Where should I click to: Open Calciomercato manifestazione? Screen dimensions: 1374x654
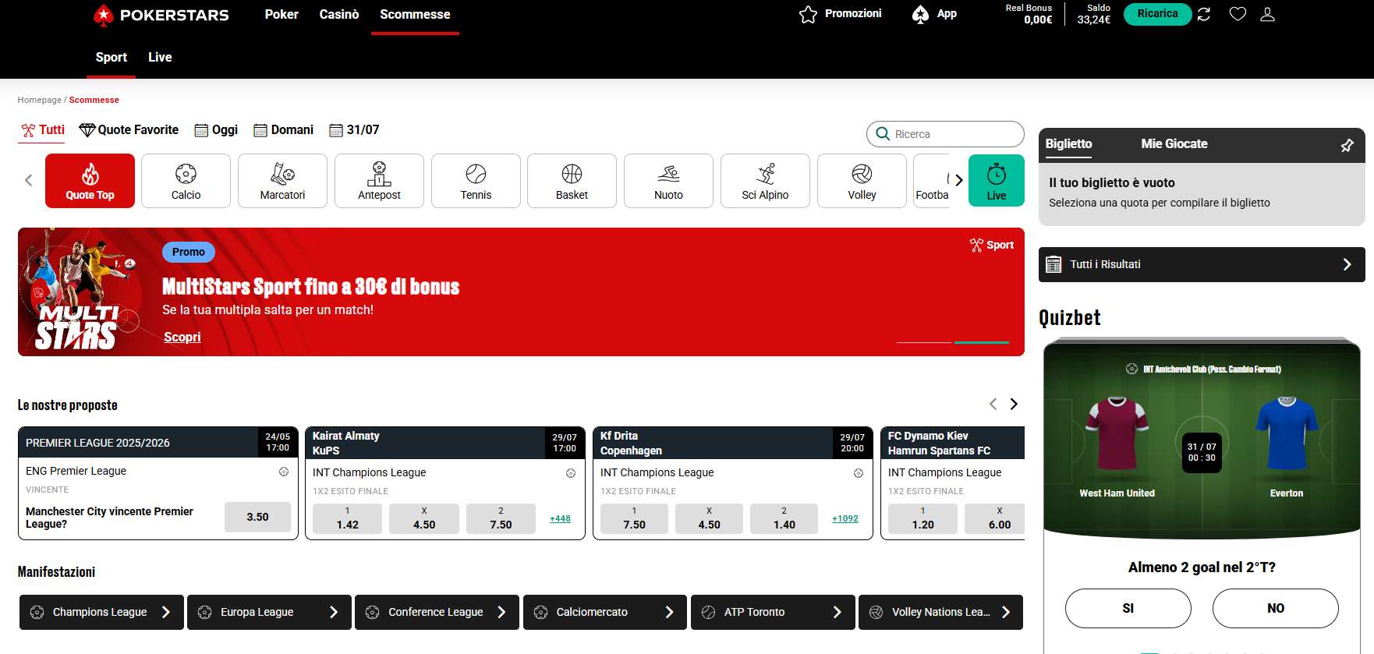pyautogui.click(x=605, y=612)
